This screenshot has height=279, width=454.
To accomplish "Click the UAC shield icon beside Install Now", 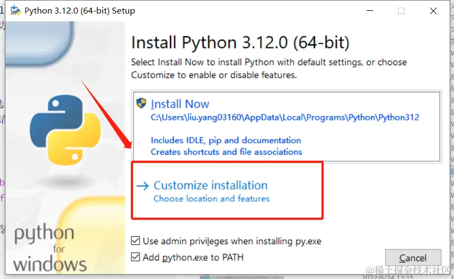I will (141, 103).
